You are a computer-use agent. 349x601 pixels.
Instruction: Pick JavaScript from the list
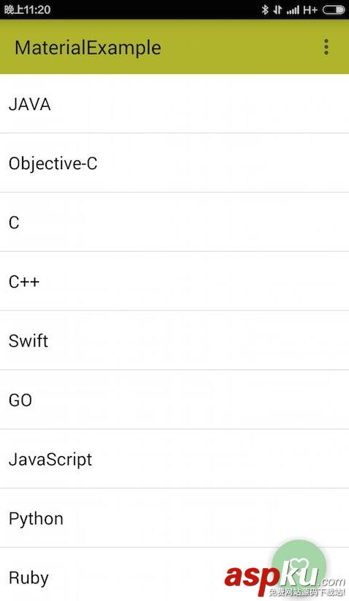(x=174, y=459)
